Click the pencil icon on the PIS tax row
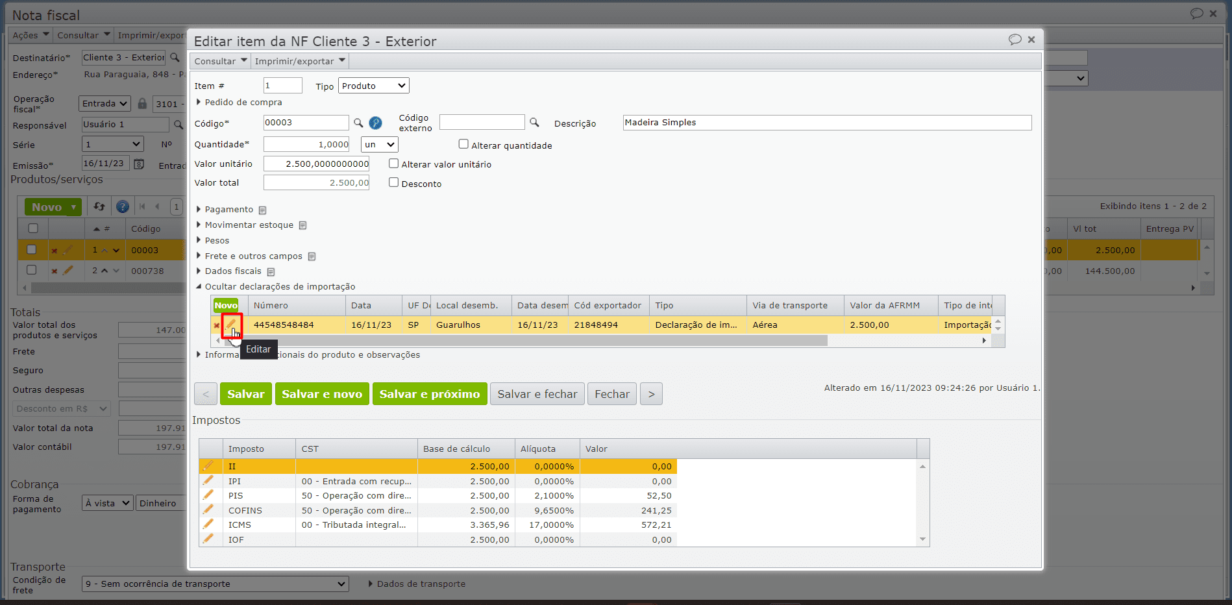The width and height of the screenshot is (1232, 605). 208,495
